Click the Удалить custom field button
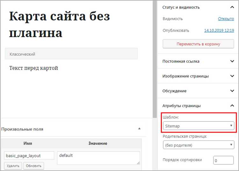This screenshot has width=239, height=171. 13,166
